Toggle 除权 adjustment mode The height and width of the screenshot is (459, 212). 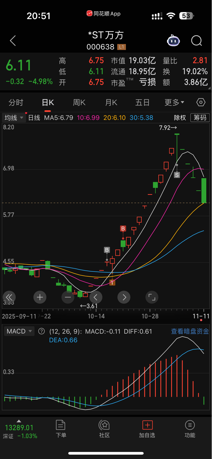click(180, 118)
